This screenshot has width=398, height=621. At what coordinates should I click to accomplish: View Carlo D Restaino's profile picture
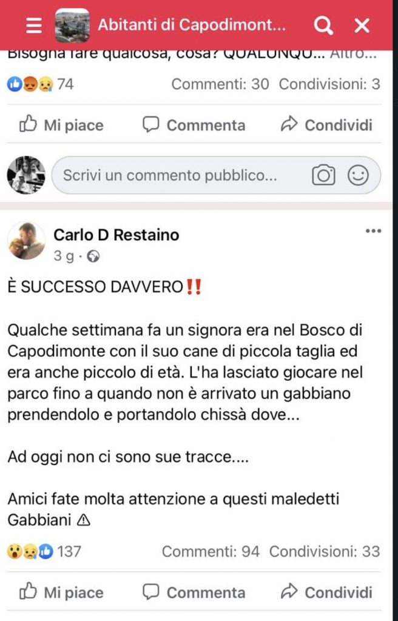click(x=26, y=241)
